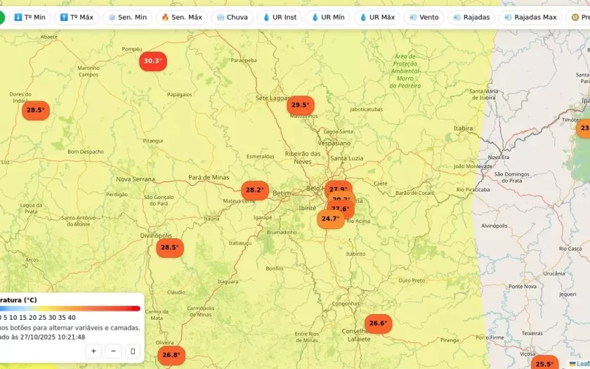Screen dimensions: 590x369
Task: Click the zoom in plus button
Action: click(93, 351)
